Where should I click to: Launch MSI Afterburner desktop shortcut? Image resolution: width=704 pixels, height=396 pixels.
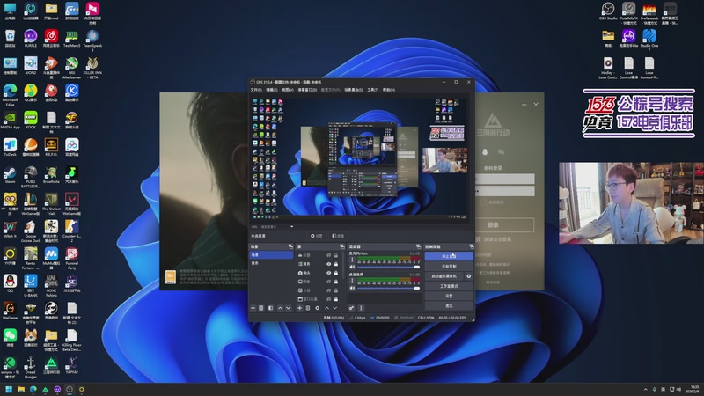(x=72, y=68)
